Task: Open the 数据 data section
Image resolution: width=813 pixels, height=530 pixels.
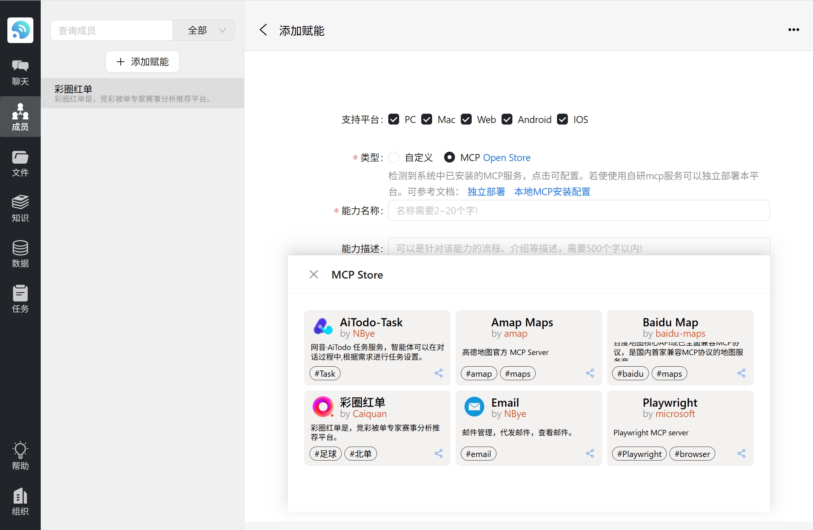Action: (x=20, y=254)
